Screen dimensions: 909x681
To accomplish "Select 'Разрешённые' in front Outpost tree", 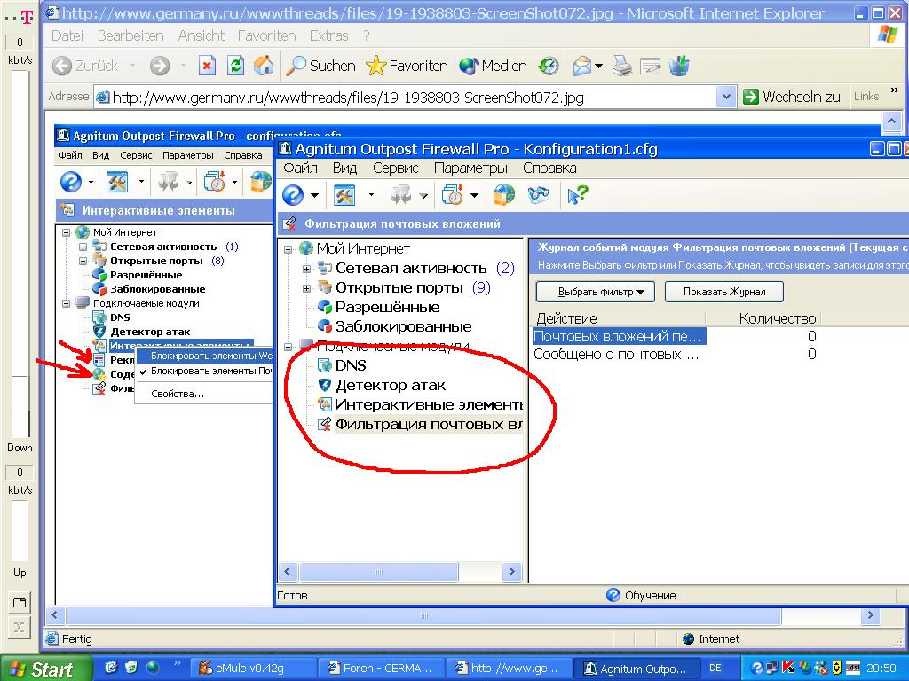I will [387, 308].
